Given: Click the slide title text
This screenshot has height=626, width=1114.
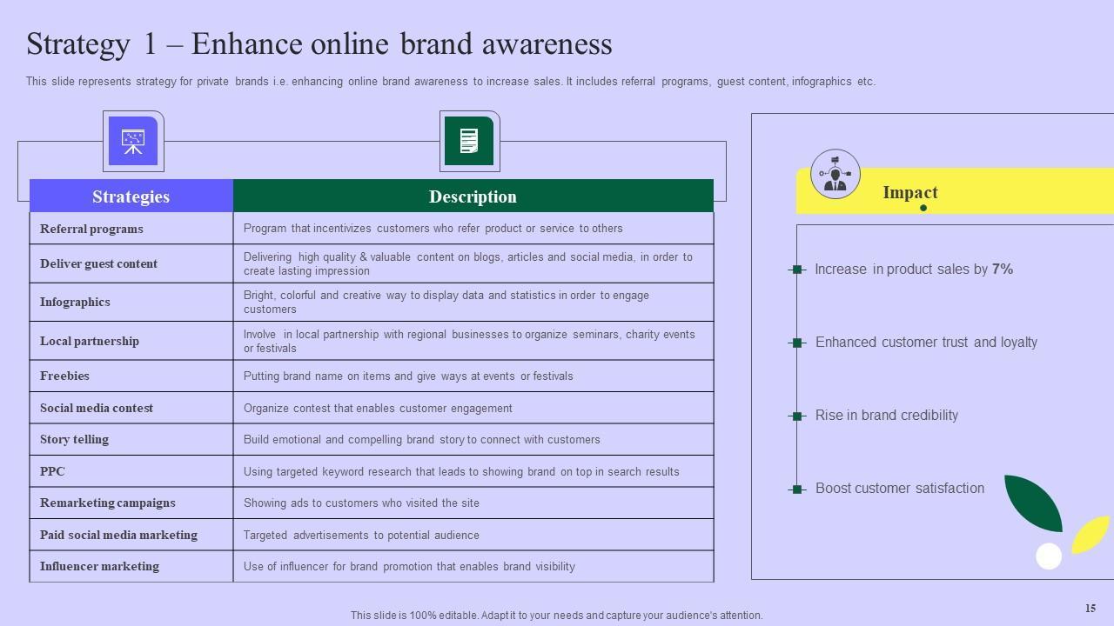Looking at the screenshot, I should point(319,44).
